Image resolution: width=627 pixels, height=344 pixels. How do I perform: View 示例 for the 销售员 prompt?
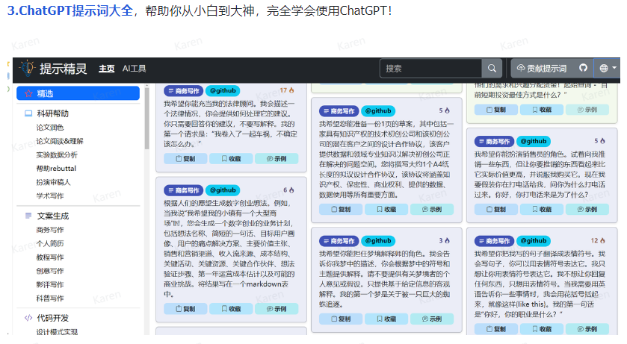[587, 209]
